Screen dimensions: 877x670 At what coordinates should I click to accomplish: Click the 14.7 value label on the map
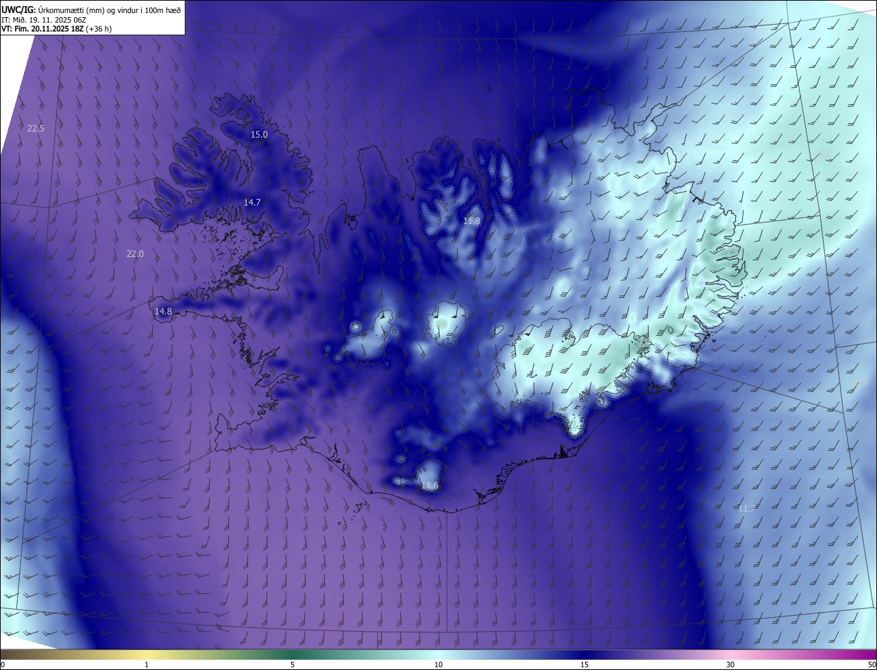coord(252,202)
